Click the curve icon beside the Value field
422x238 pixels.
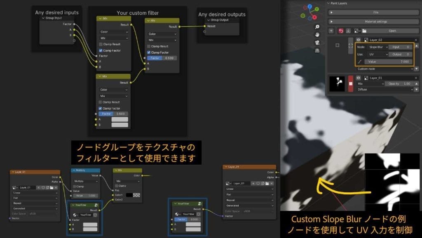359,61
